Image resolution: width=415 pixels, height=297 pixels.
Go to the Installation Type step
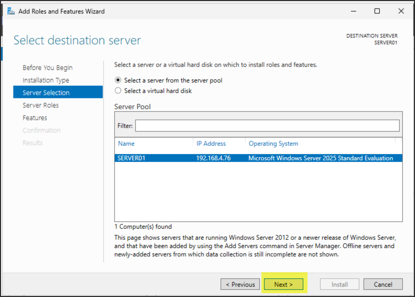[46, 80]
